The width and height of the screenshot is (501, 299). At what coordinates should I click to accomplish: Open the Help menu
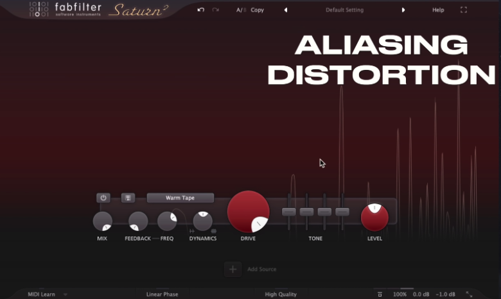click(x=438, y=10)
